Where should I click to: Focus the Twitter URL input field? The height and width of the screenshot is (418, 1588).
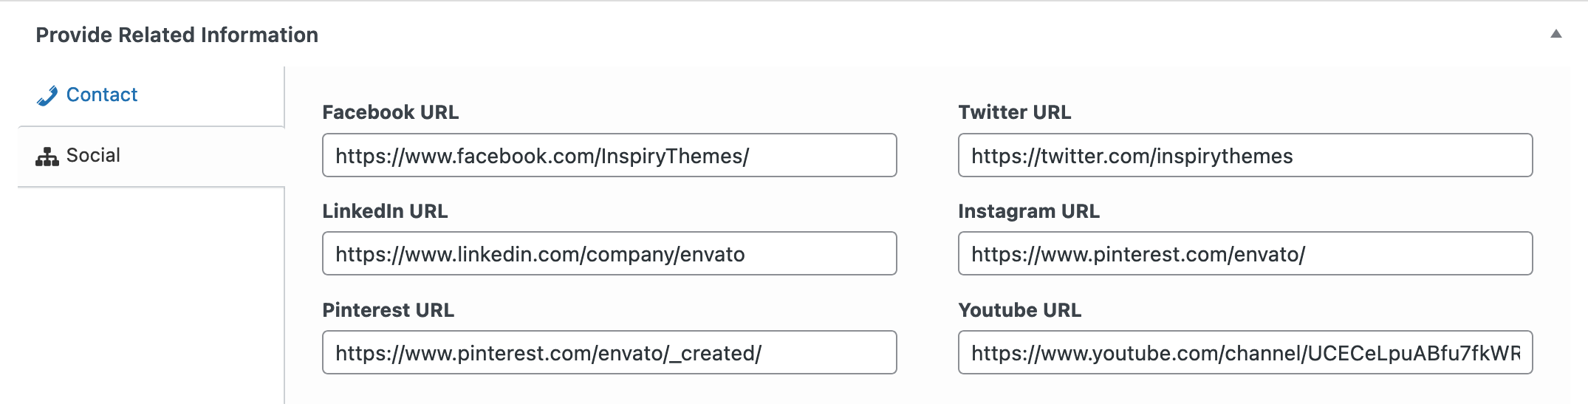tap(1245, 155)
